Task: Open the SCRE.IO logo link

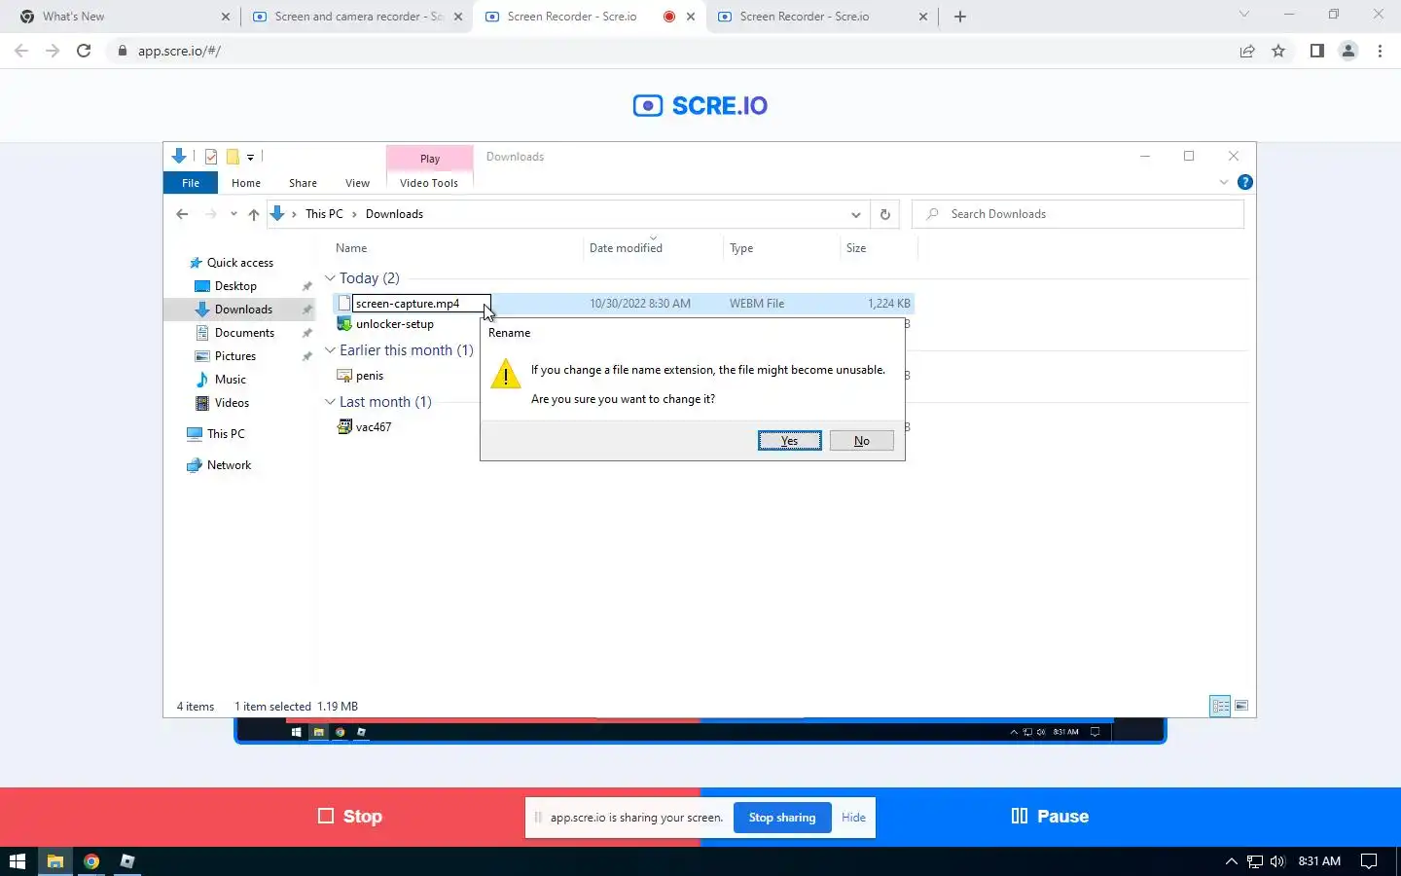Action: pyautogui.click(x=700, y=105)
